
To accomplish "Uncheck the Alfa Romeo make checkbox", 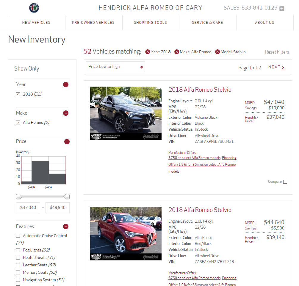I will click(x=18, y=123).
